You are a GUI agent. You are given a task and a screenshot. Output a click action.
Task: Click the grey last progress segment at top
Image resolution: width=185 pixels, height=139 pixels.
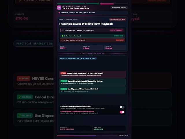pos(121,4)
